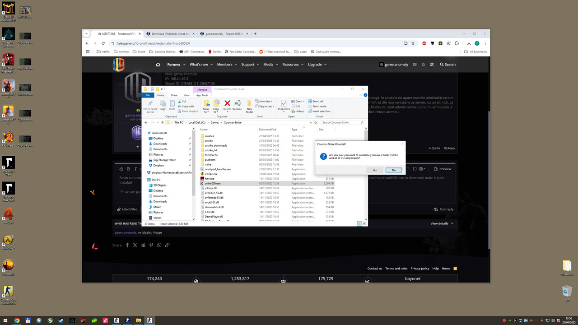
Task: Open the Properties icon in ribbon
Action: pos(284,106)
